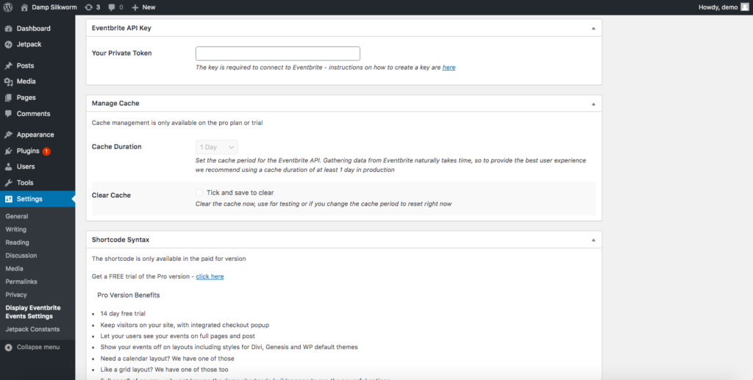Viewport: 753px width, 380px height.
Task: Click the Pages icon in sidebar
Action: pos(8,98)
